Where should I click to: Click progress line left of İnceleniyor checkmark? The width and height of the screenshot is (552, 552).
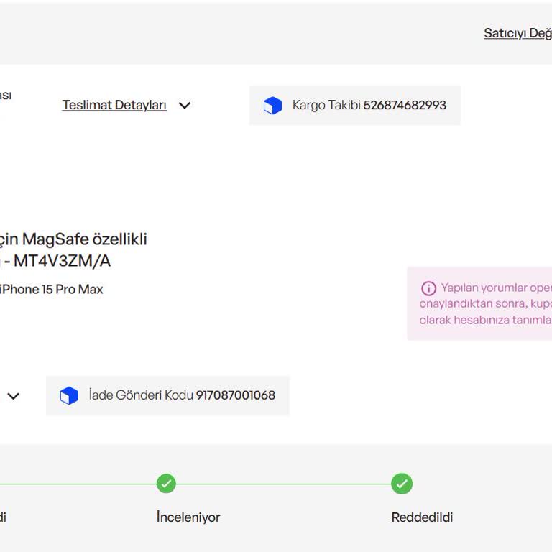tap(79, 484)
